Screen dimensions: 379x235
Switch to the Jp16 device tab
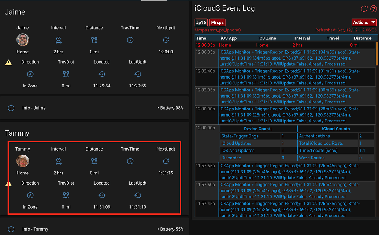(x=201, y=22)
